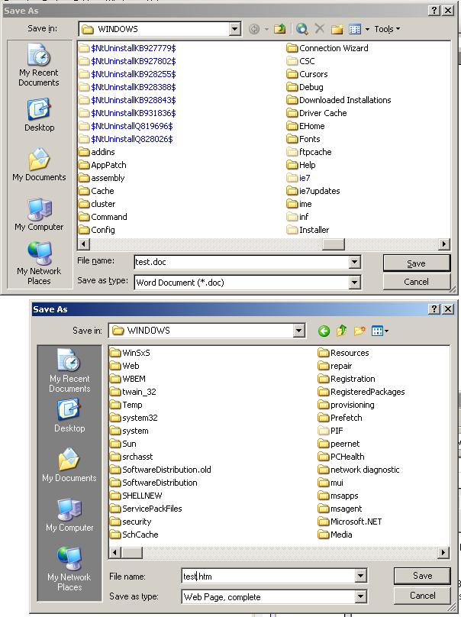Image resolution: width=461 pixels, height=617 pixels.
Task: Click left scroll arrow in bottom file list
Action: tap(114, 552)
